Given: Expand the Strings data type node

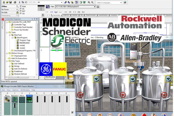Looking at the screenshot, I should 10,66.
